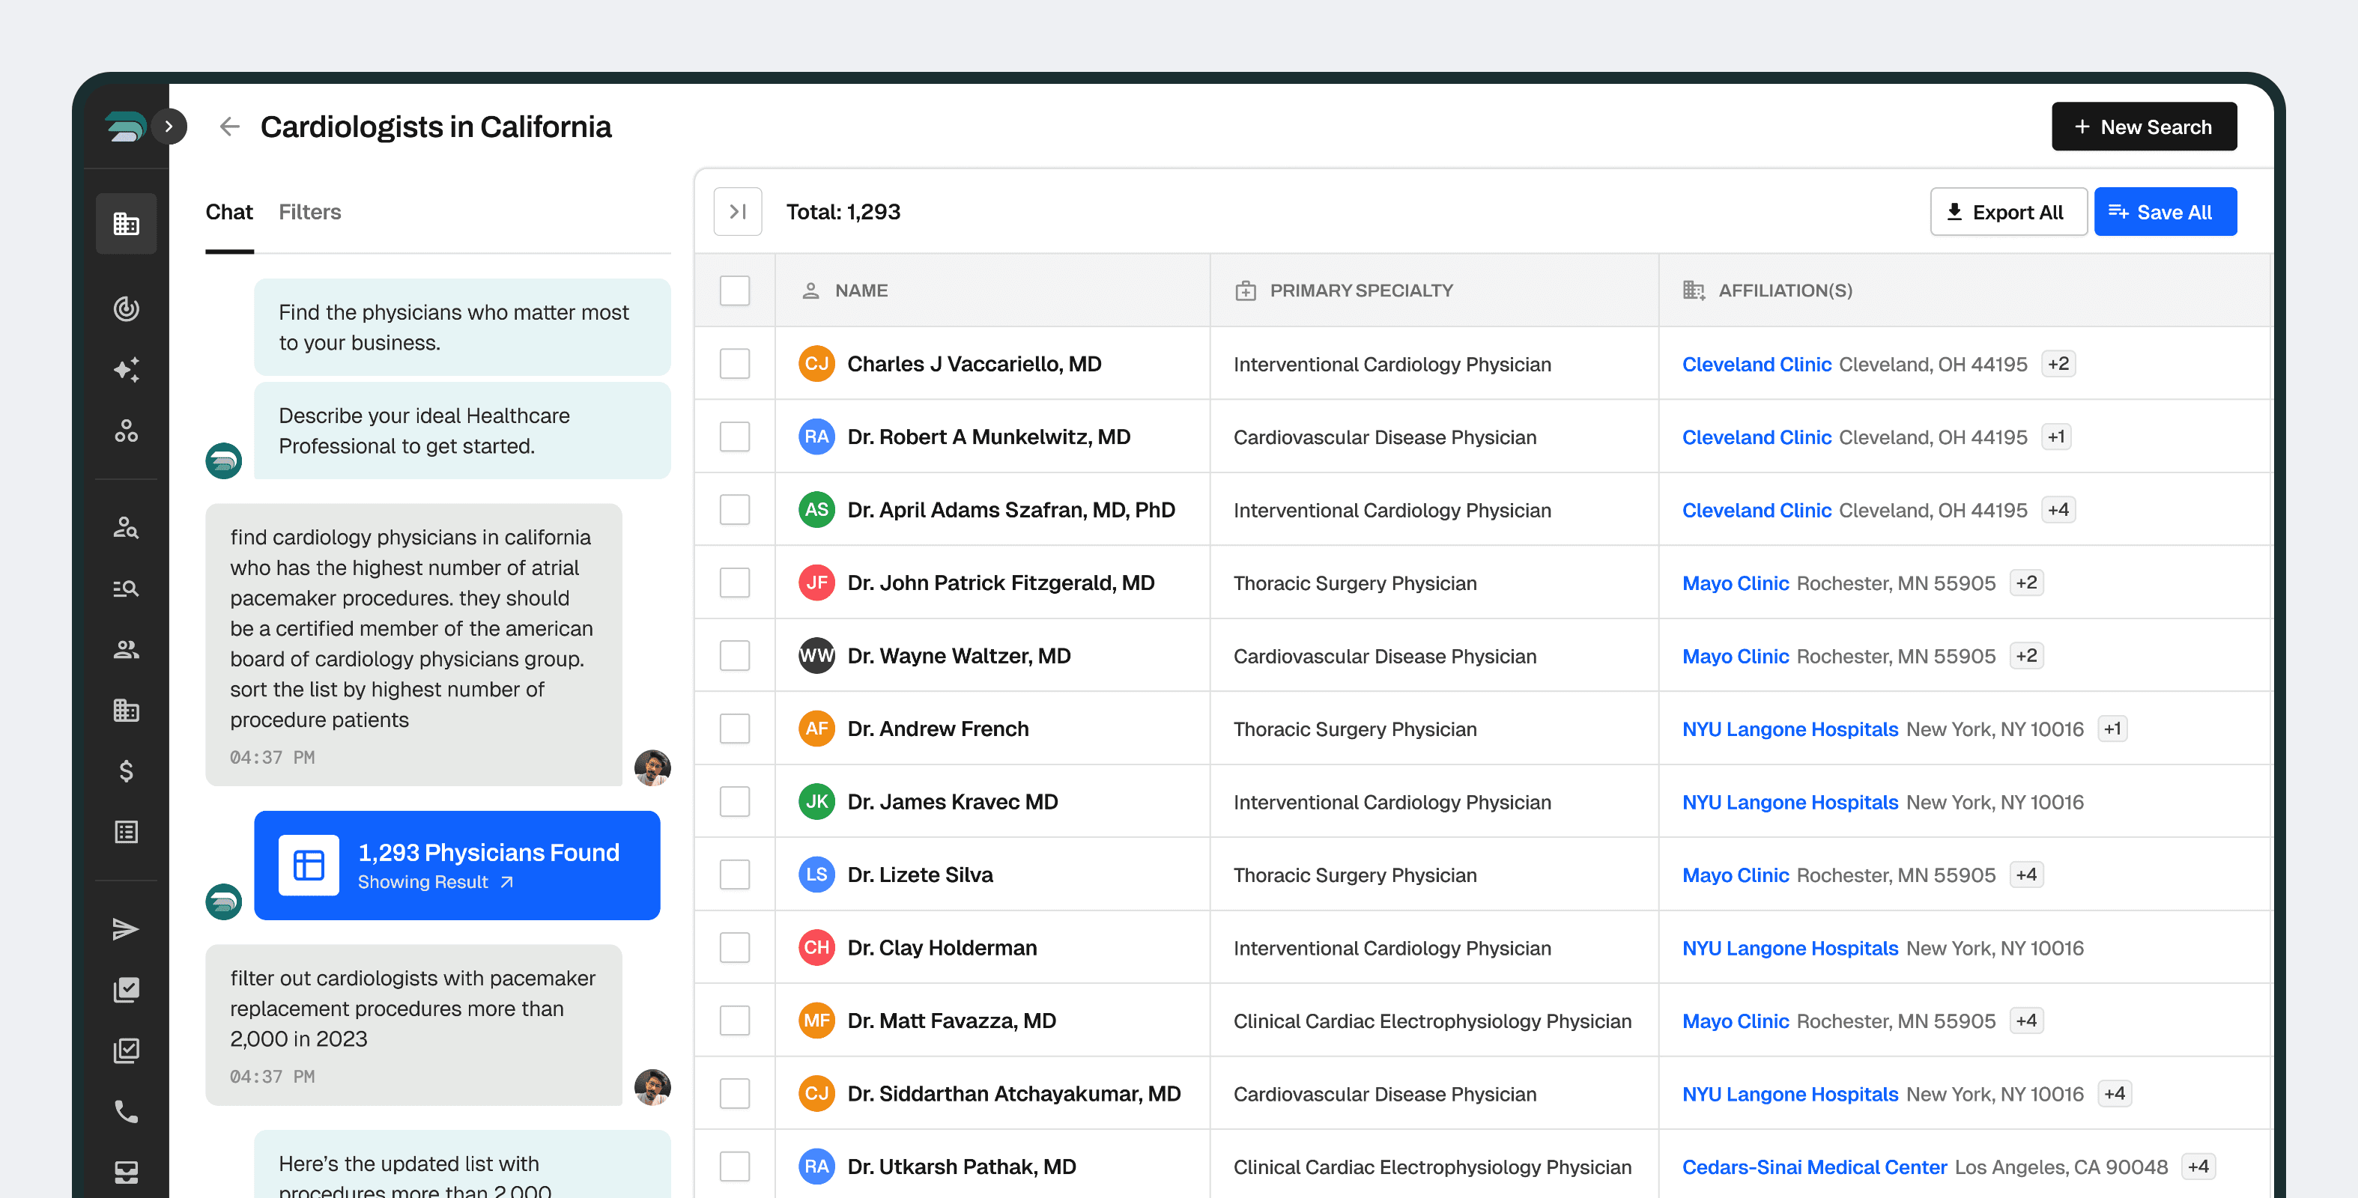Open the list search sidebar icon
Image resolution: width=2358 pixels, height=1198 pixels.
(x=127, y=589)
